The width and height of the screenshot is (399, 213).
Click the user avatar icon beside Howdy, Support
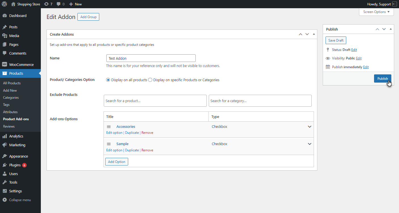pos(394,4)
